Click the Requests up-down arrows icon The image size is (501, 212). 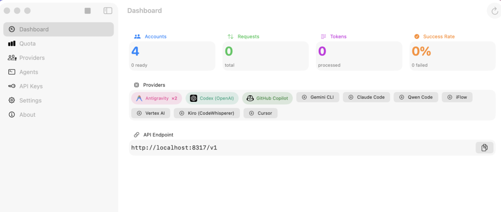[x=231, y=37]
